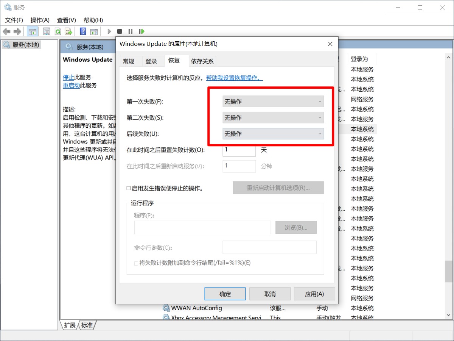Click the Export List icon
The width and height of the screenshot is (454, 341).
tap(69, 31)
